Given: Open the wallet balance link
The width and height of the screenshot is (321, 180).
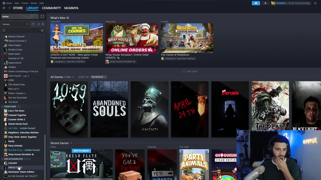Looking at the screenshot, I should click(x=299, y=3).
